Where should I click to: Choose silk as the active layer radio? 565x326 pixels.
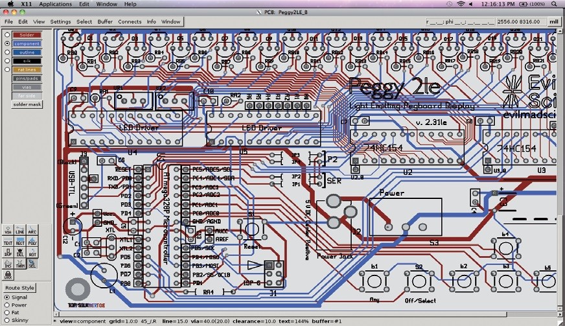(7, 61)
